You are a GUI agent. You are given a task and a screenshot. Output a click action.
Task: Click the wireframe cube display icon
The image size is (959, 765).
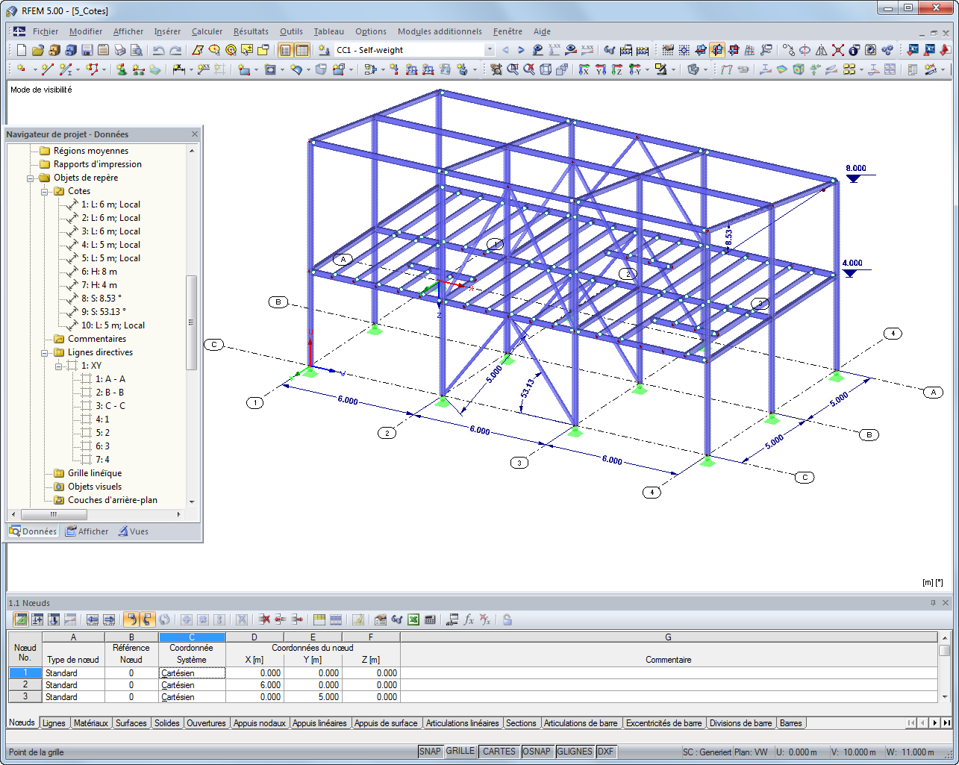[546, 69]
